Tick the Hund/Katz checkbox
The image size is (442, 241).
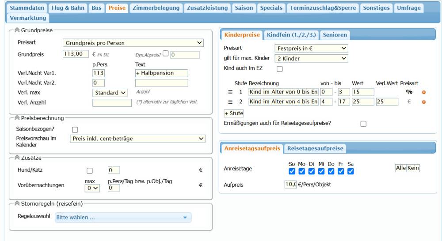click(x=90, y=171)
